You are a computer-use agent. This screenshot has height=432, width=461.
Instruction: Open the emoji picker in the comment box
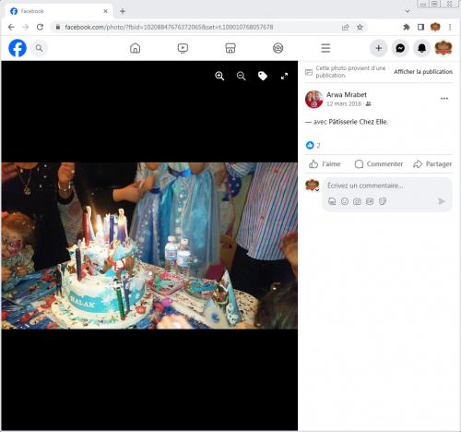(x=345, y=201)
